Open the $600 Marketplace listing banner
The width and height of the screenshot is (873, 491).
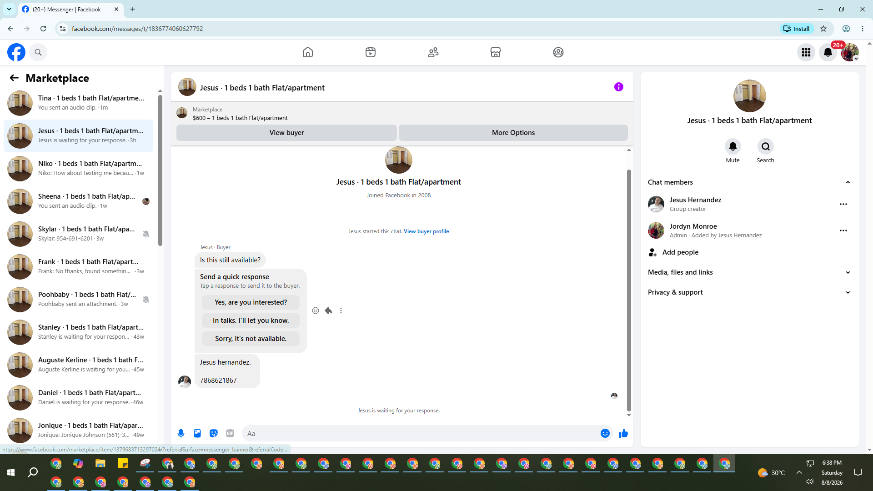pos(402,114)
